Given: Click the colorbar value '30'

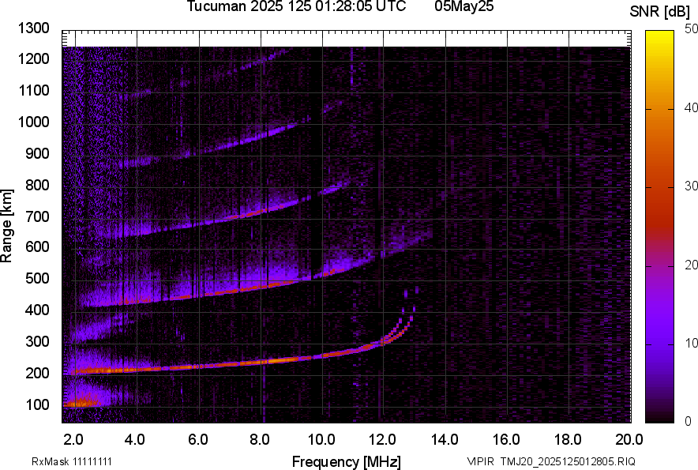Looking at the screenshot, I should (691, 186).
